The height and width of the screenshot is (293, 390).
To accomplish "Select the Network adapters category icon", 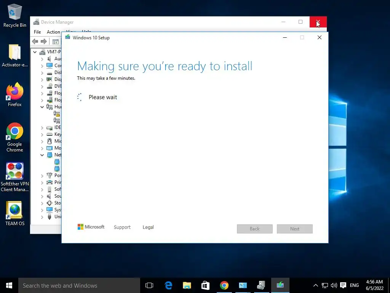I will click(x=50, y=155).
